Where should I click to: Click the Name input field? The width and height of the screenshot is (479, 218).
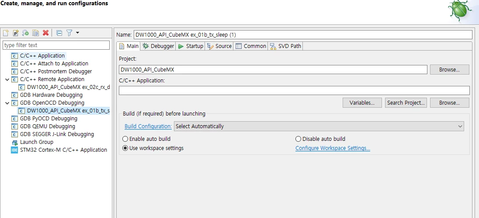(303, 35)
